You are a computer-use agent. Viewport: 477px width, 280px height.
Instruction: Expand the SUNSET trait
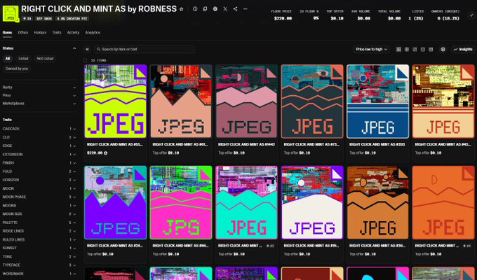pos(39,248)
